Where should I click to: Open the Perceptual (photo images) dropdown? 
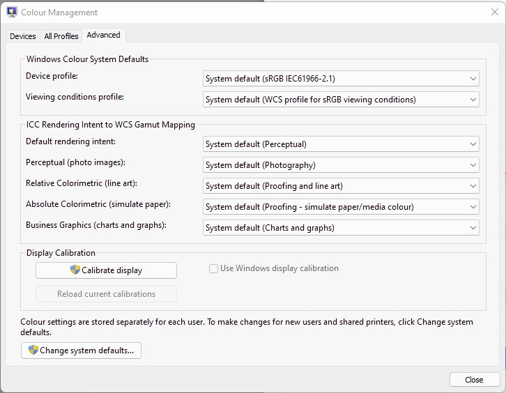click(341, 165)
